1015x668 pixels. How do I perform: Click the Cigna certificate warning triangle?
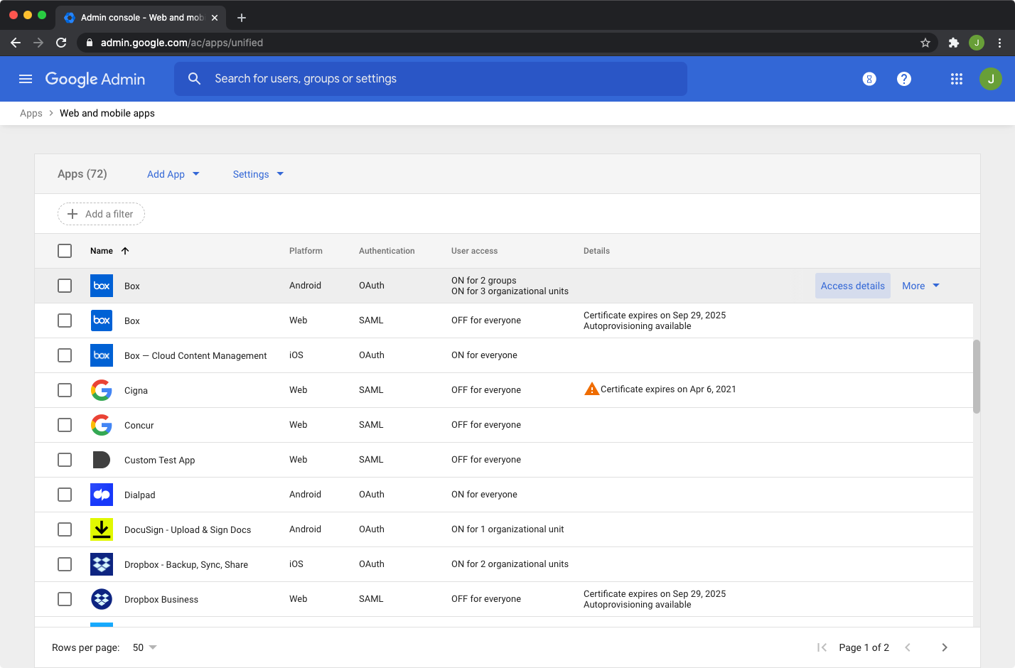(591, 389)
